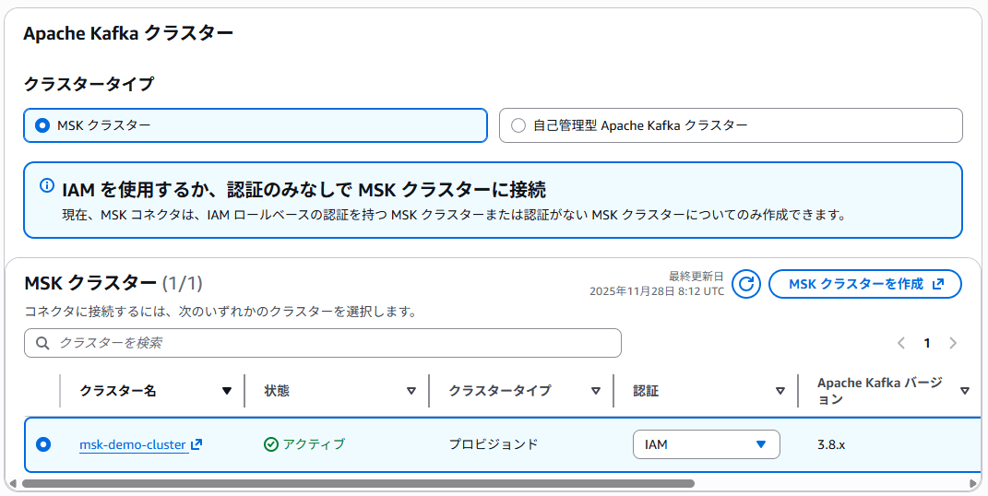Select the MSK クラスター radio option
This screenshot has height=496, width=988.
click(42, 125)
